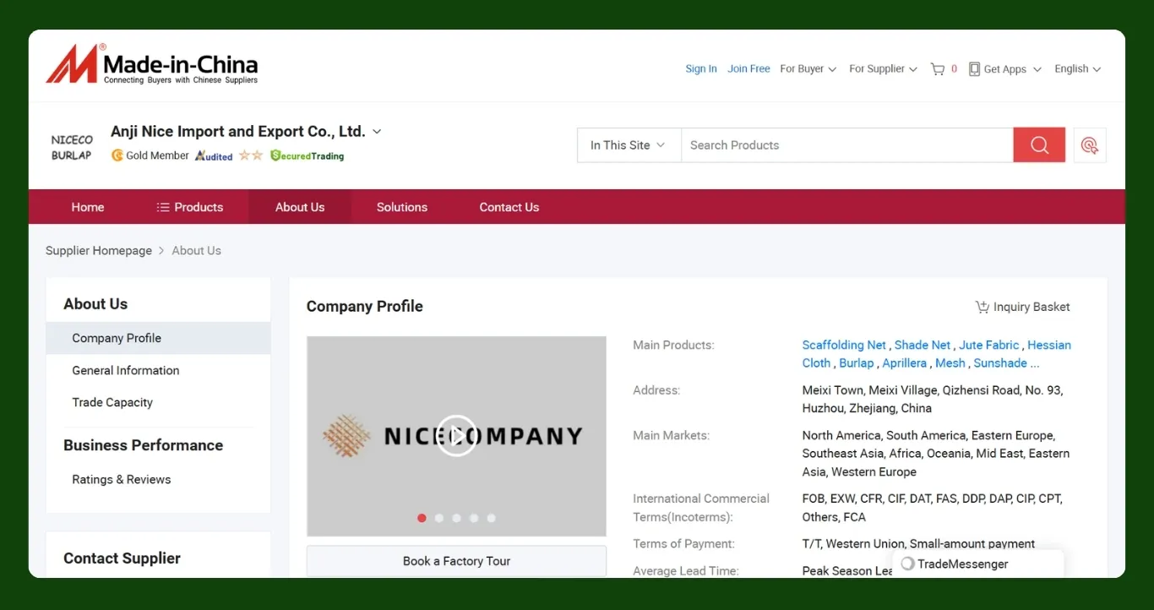This screenshot has height=610, width=1154.
Task: Open the Solutions tab
Action: tap(402, 207)
